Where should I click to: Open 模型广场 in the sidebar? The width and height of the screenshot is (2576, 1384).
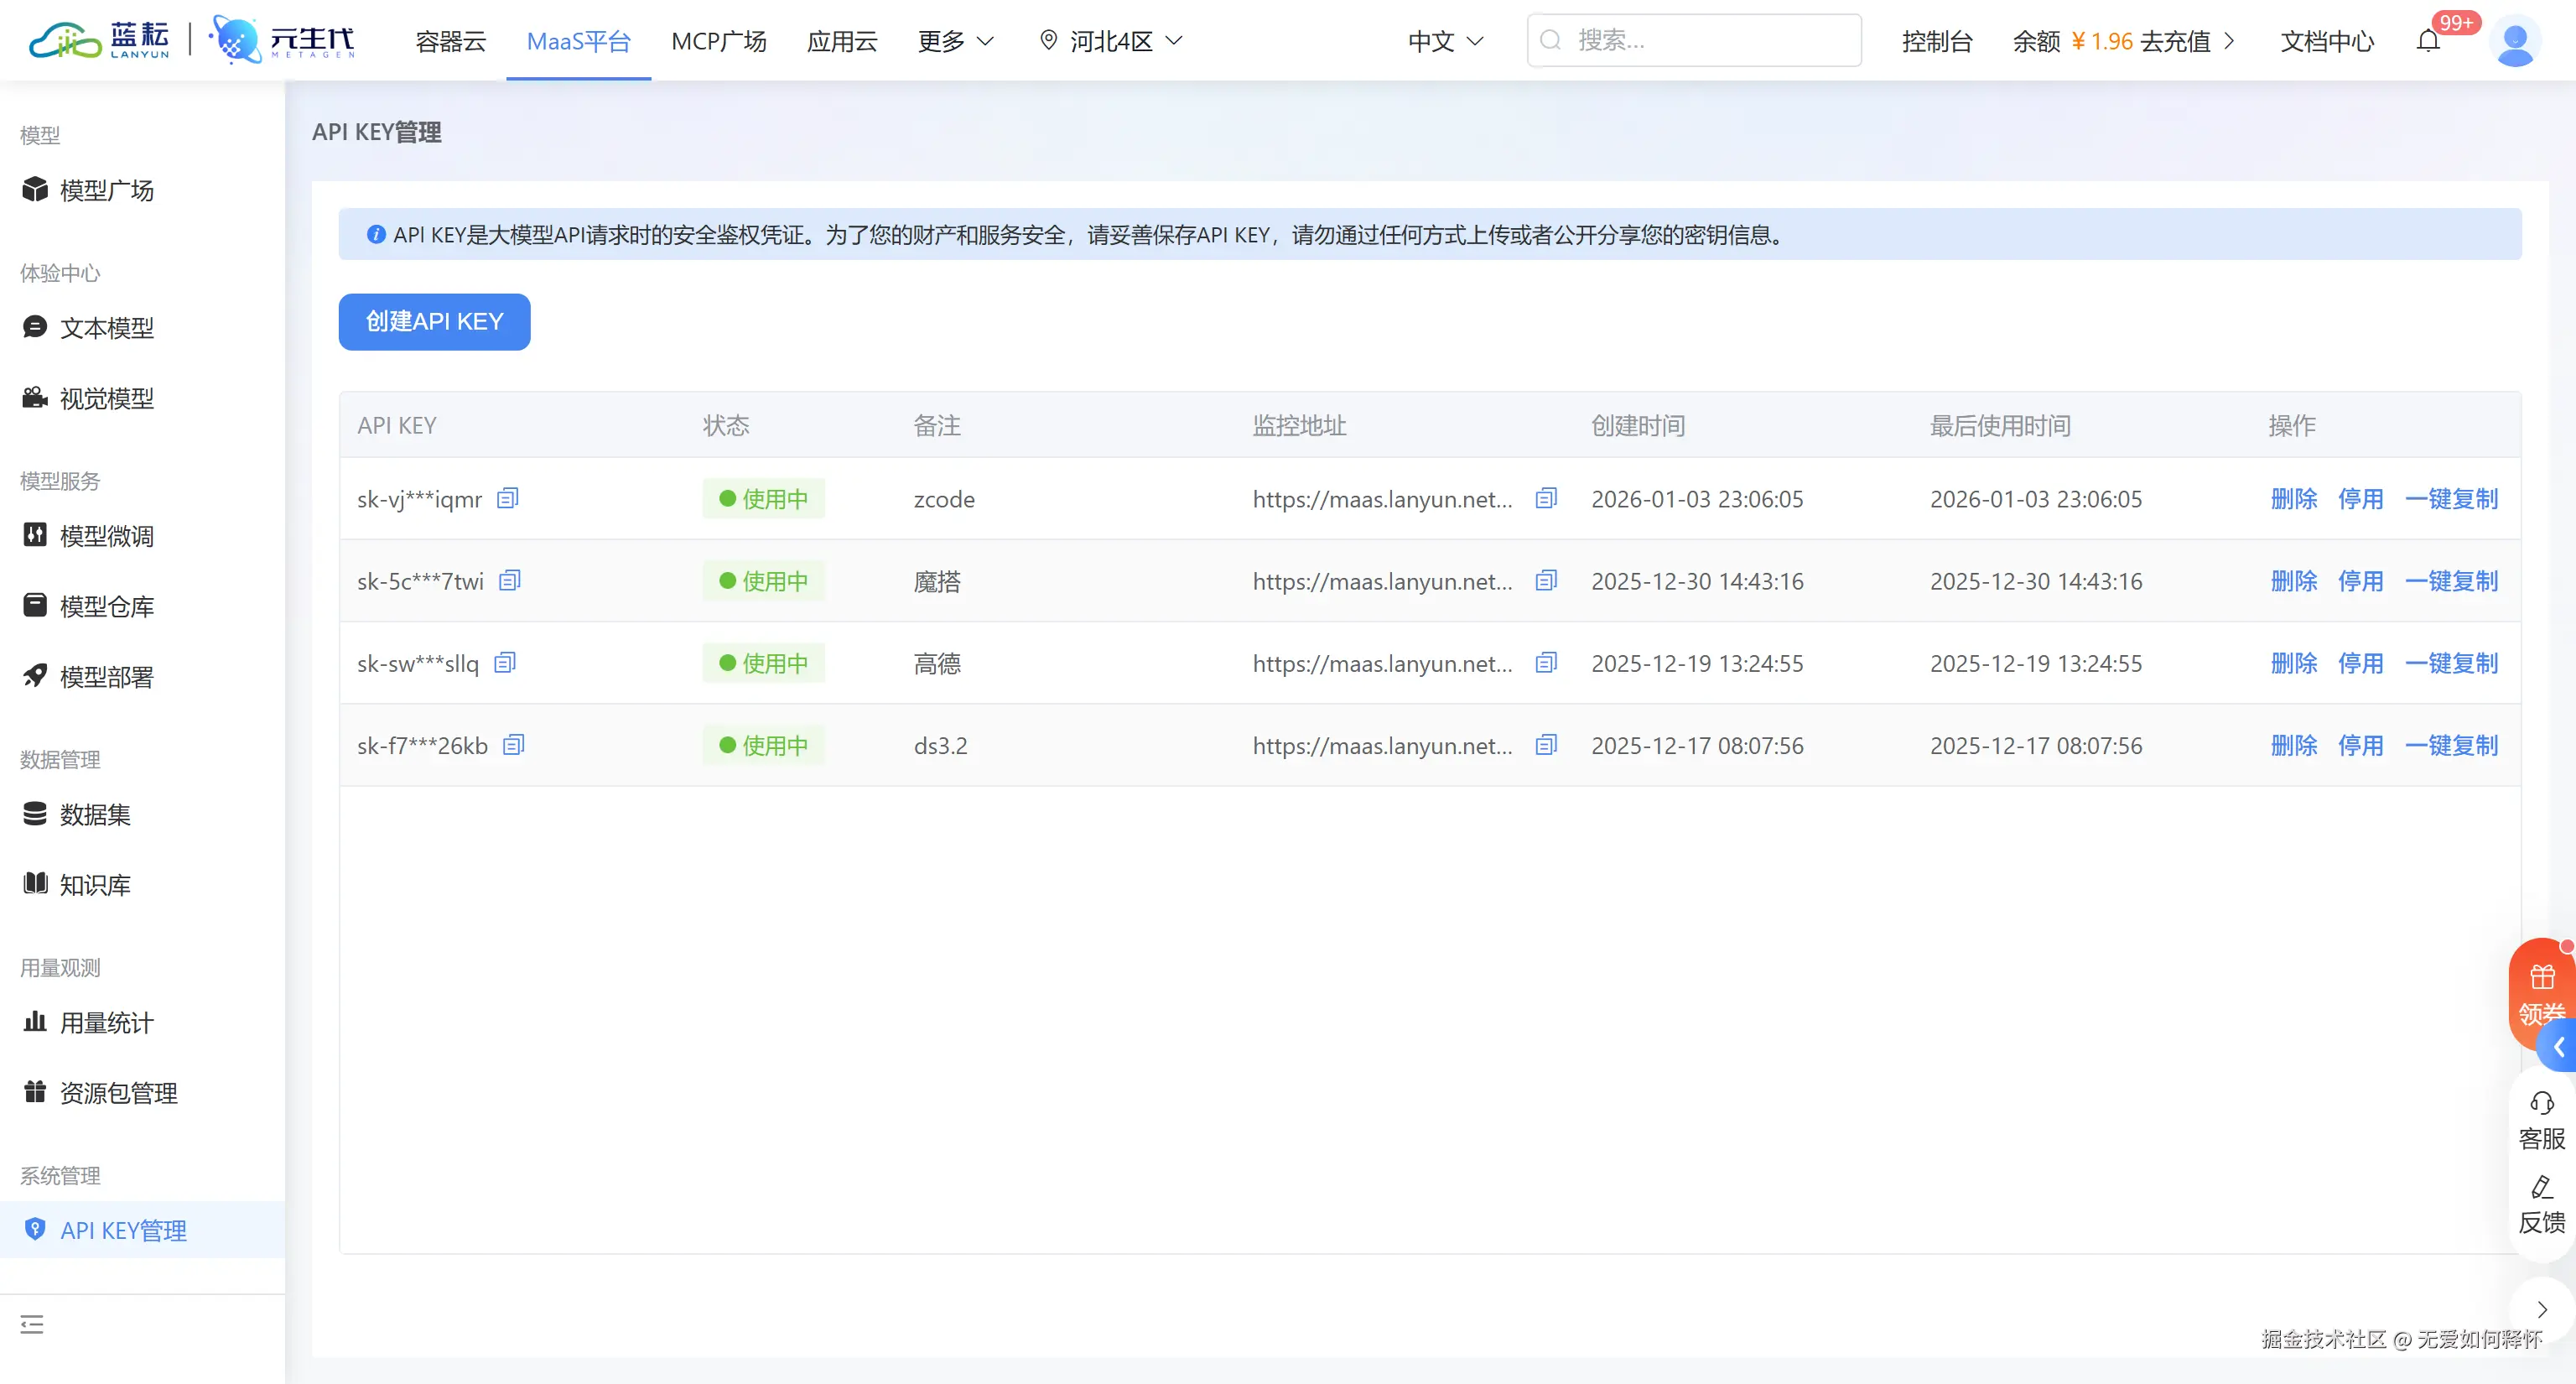pos(106,190)
